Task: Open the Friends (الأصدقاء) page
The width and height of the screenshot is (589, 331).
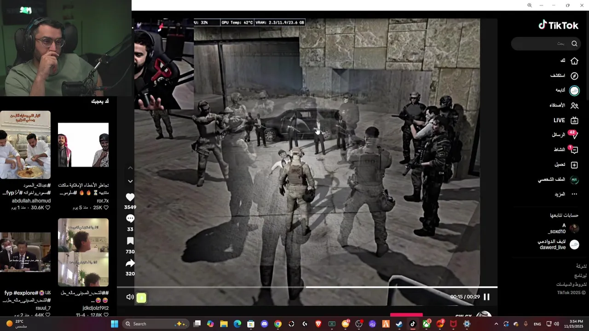Action: click(x=564, y=105)
